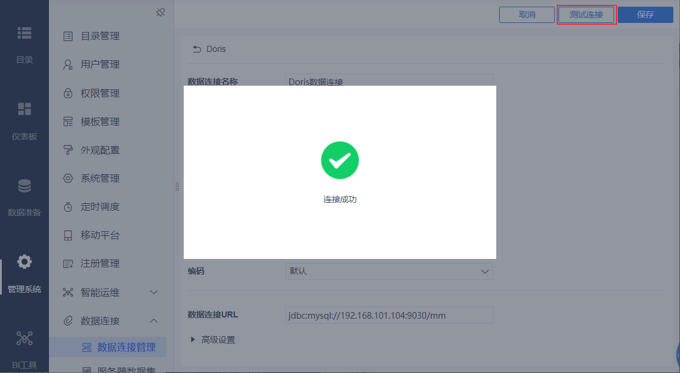The height and width of the screenshot is (373, 680).
Task: Click the pin icon above sidebar menu
Action: coord(160,12)
